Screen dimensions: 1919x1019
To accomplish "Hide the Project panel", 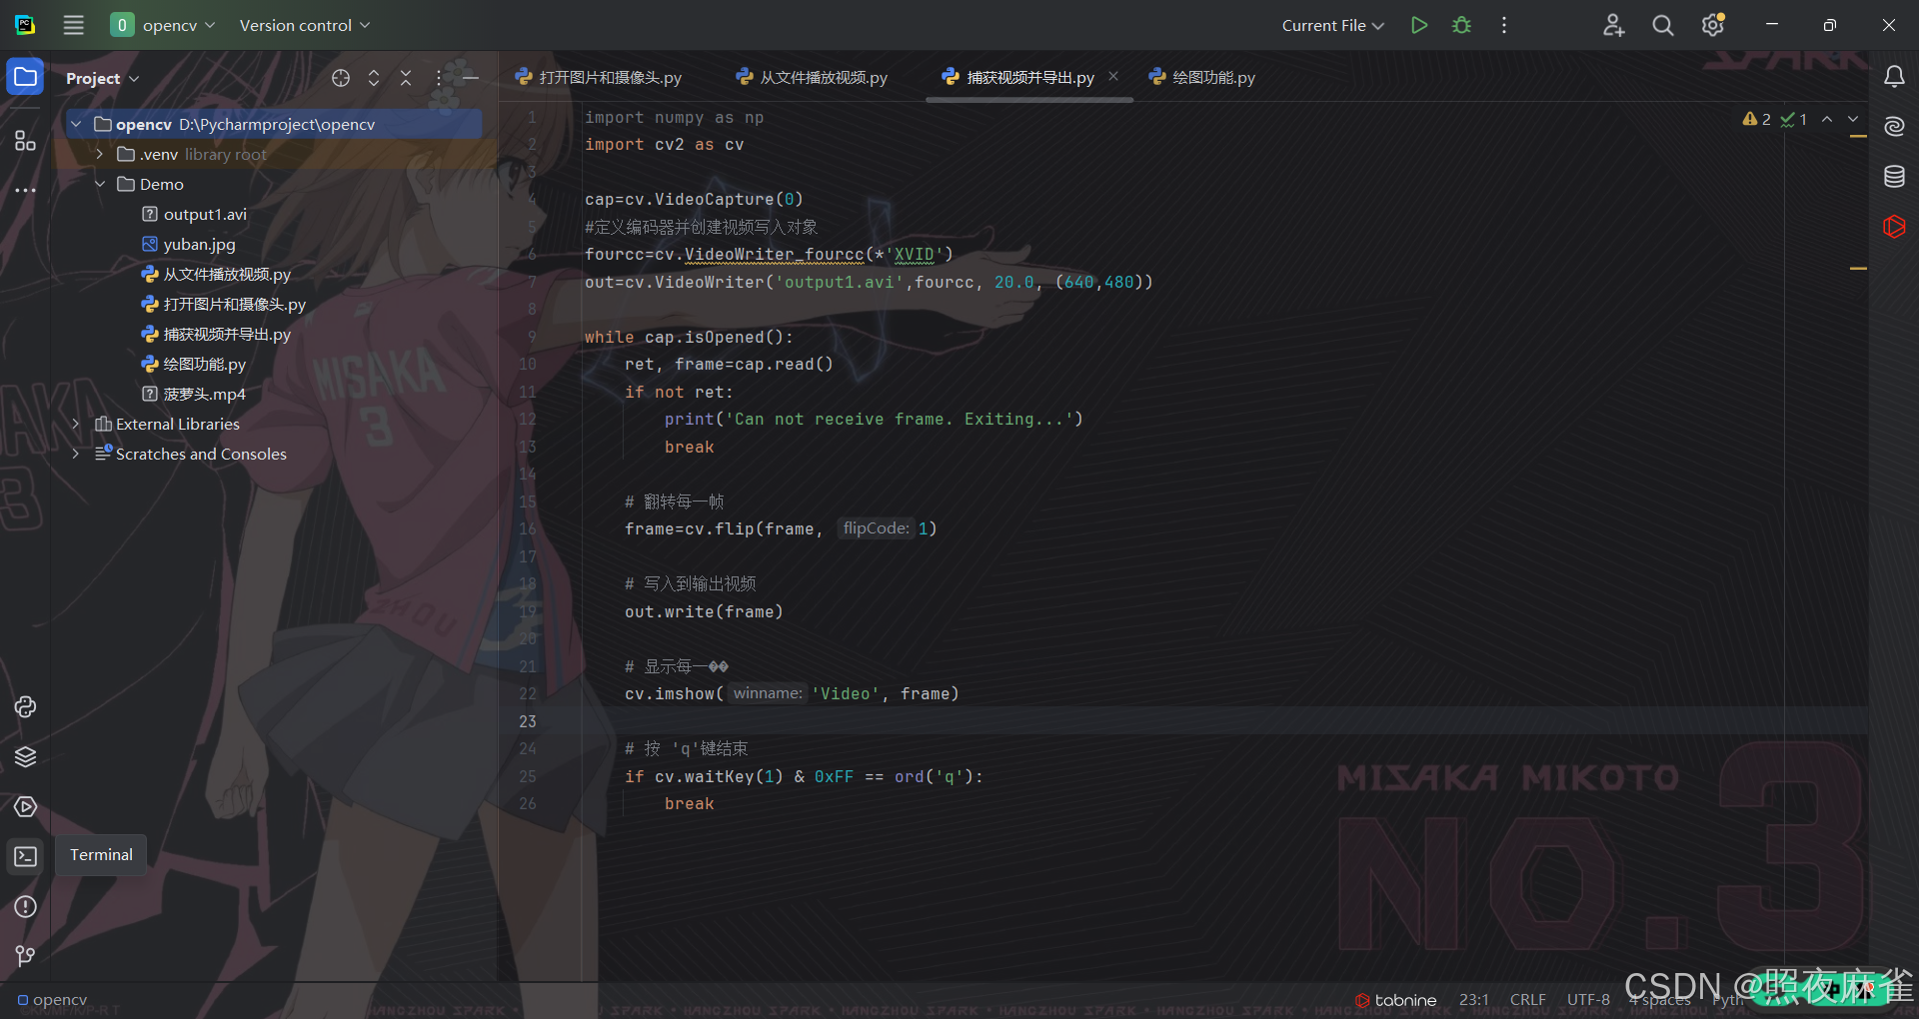I will [471, 78].
